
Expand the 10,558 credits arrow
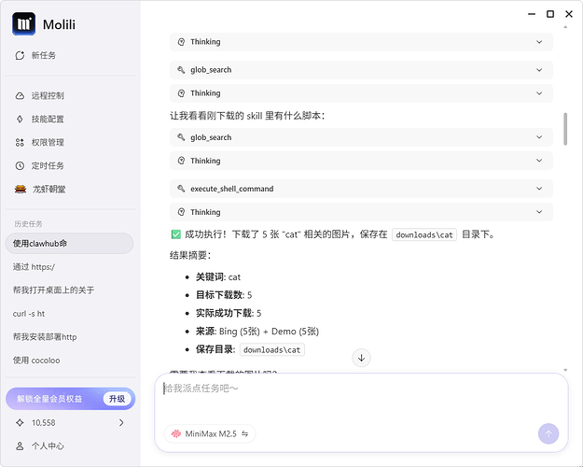[x=121, y=423]
